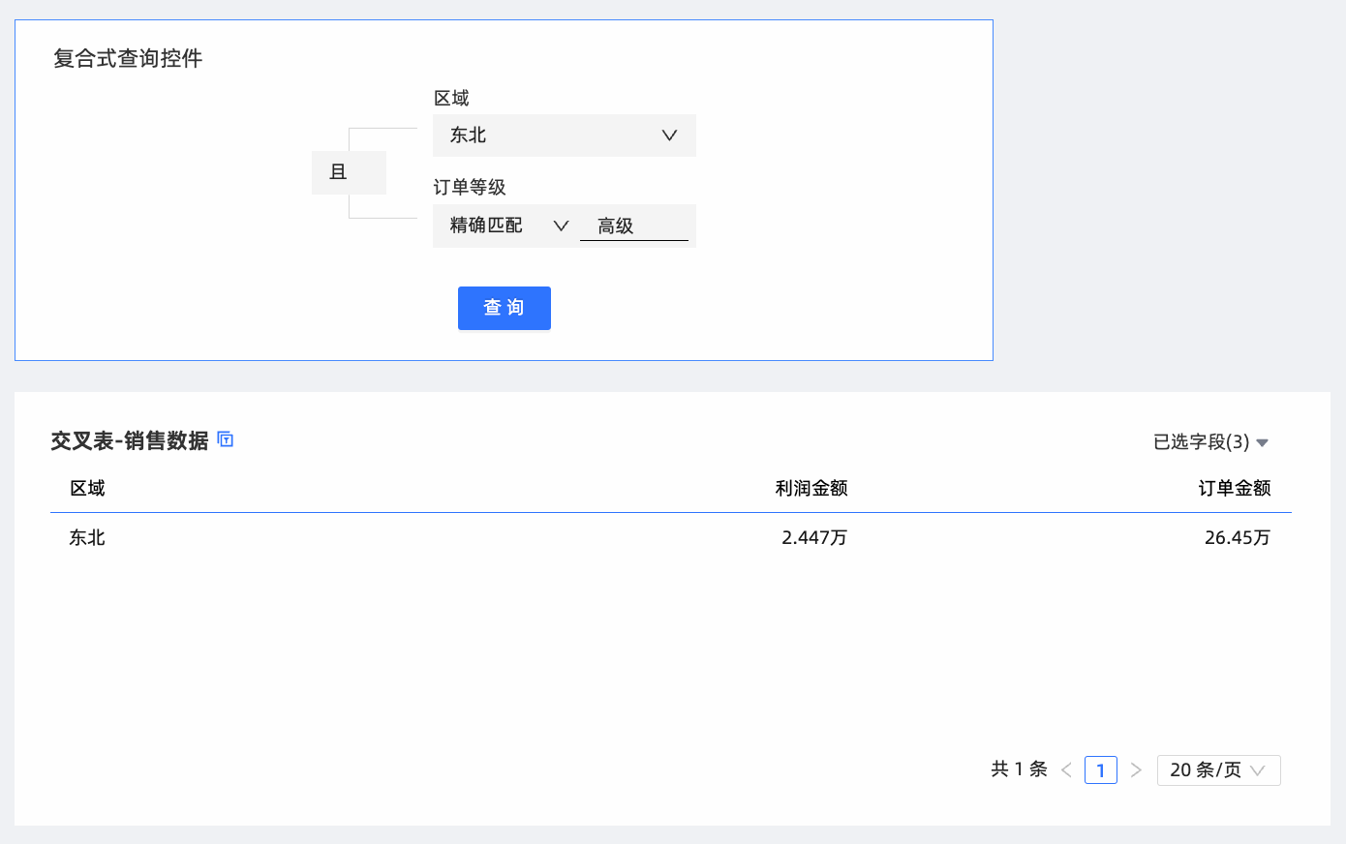Open the 20 条/页 page size dropdown
The height and width of the screenshot is (844, 1346).
pos(1218,770)
